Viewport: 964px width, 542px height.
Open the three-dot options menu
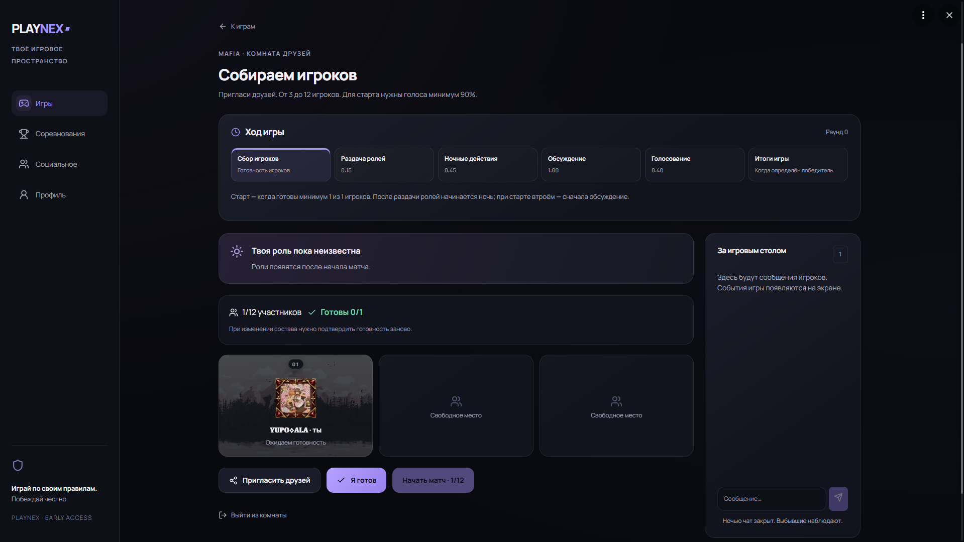pos(923,15)
